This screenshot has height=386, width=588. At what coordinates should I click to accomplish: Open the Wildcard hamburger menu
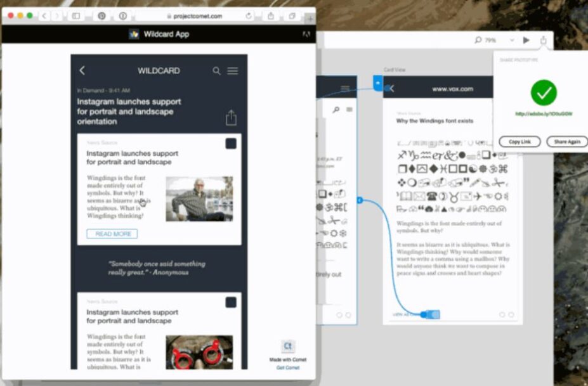pyautogui.click(x=233, y=71)
